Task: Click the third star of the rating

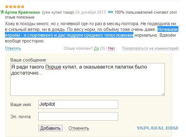Action: pos(15,6)
